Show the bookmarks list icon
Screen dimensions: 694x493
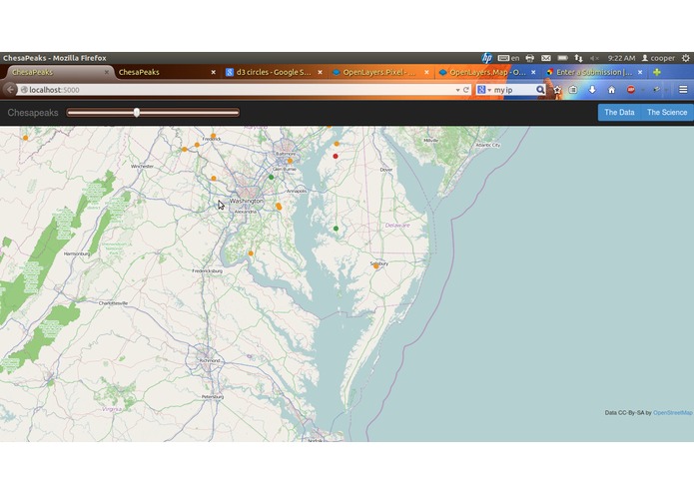pyautogui.click(x=573, y=90)
